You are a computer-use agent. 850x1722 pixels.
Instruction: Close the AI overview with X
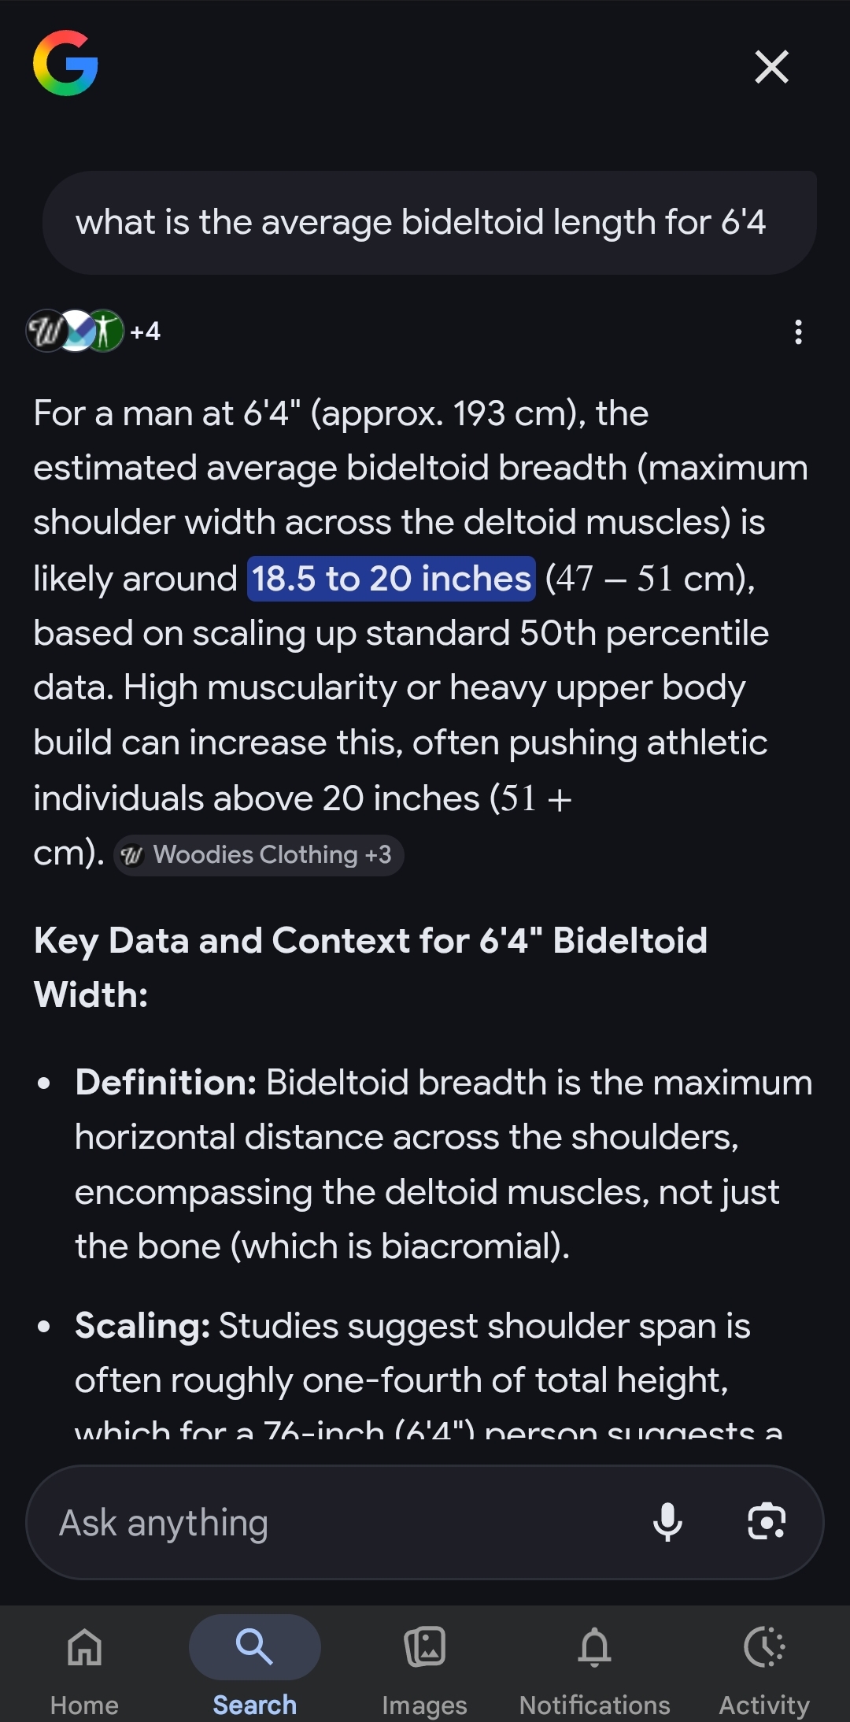click(x=771, y=66)
